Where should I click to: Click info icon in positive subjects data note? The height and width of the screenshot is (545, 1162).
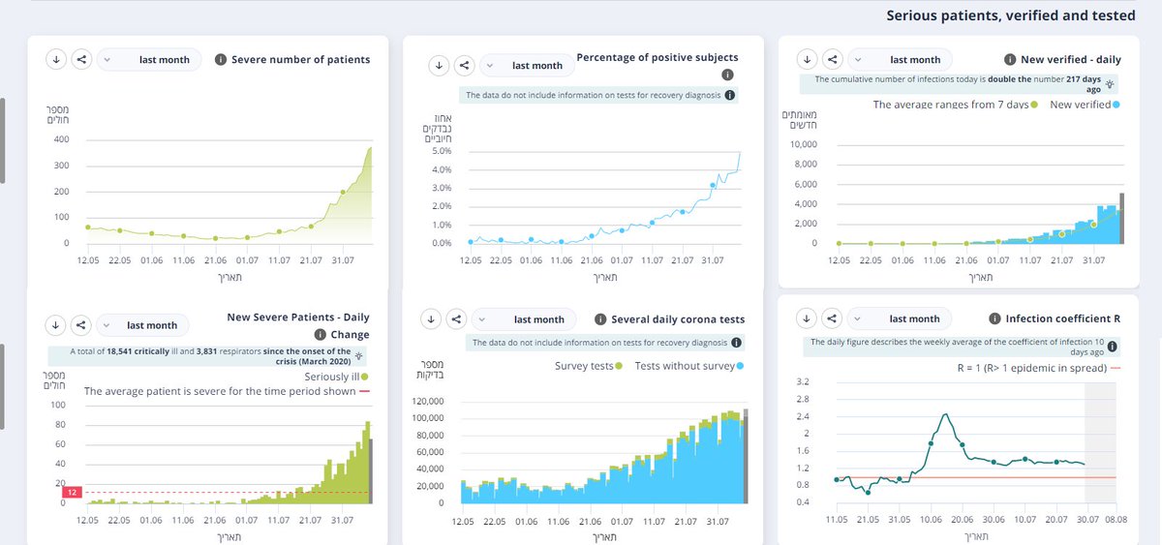pyautogui.click(x=729, y=96)
